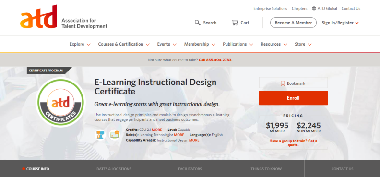380x177 pixels.
Task: Expand the Store menu chevron
Action: click(309, 45)
